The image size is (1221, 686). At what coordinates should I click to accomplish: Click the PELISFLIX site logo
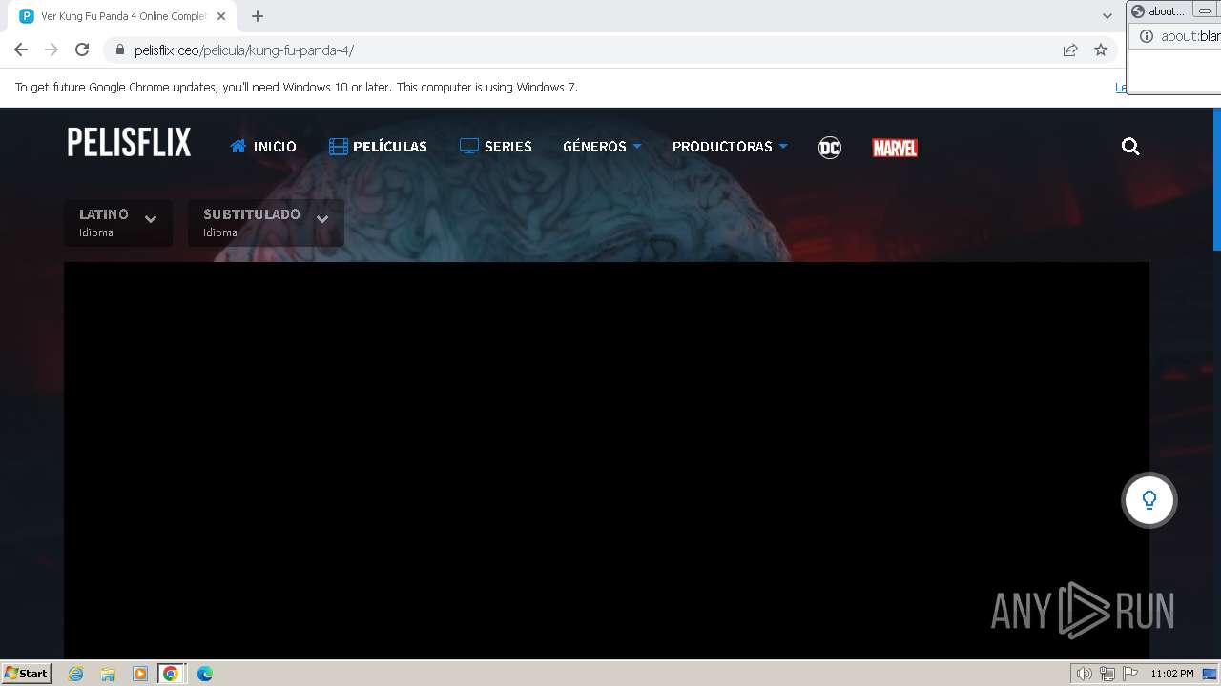[129, 143]
